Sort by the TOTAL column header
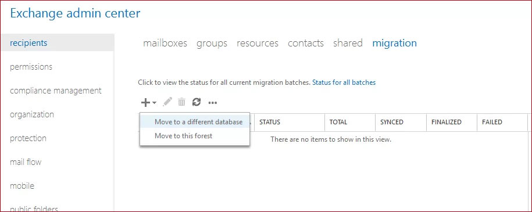This screenshot has height=212, width=532. 350,122
